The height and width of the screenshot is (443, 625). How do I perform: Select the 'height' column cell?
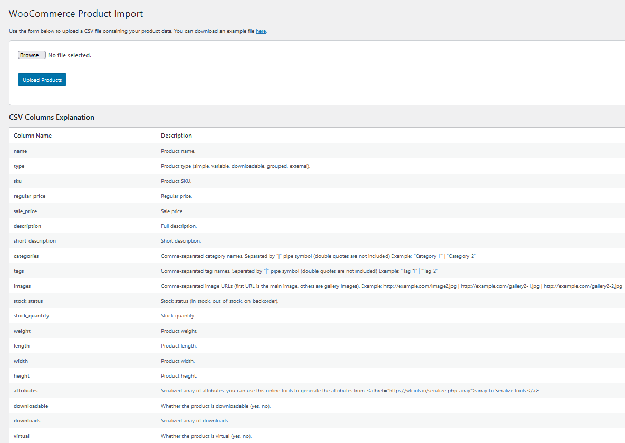point(22,376)
